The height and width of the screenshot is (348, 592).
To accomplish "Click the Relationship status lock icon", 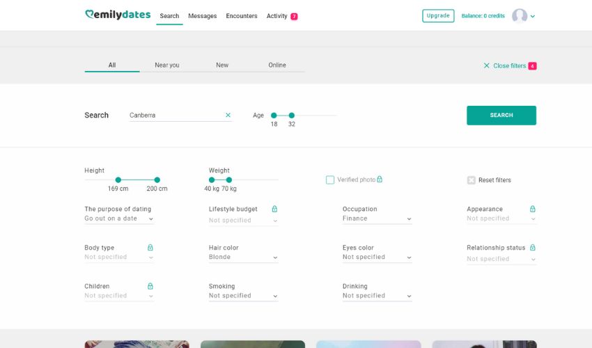I will click(533, 248).
